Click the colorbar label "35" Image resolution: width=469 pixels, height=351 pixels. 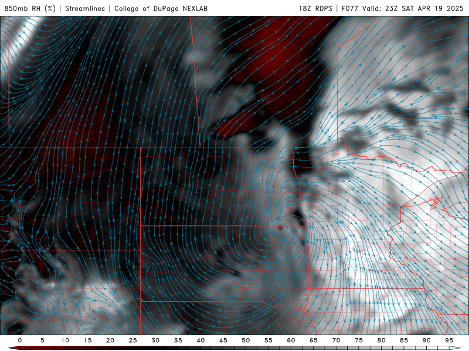(x=178, y=340)
